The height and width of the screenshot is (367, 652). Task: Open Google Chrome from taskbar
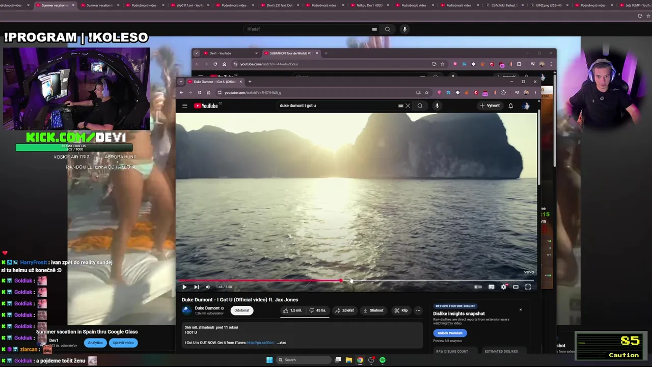click(360, 360)
